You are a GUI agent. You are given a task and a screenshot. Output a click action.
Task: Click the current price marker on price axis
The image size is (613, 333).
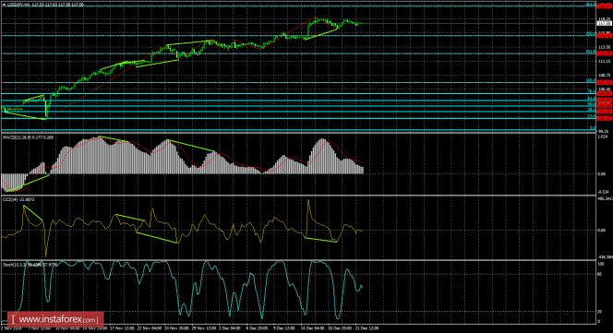click(605, 23)
